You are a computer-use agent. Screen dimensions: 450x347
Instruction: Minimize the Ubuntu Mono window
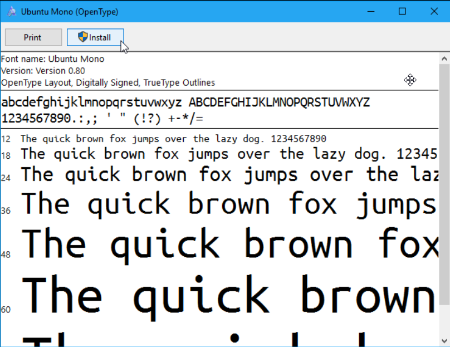pos(371,12)
